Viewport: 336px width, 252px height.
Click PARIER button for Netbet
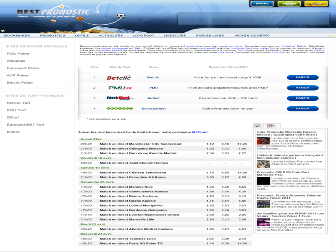click(302, 98)
